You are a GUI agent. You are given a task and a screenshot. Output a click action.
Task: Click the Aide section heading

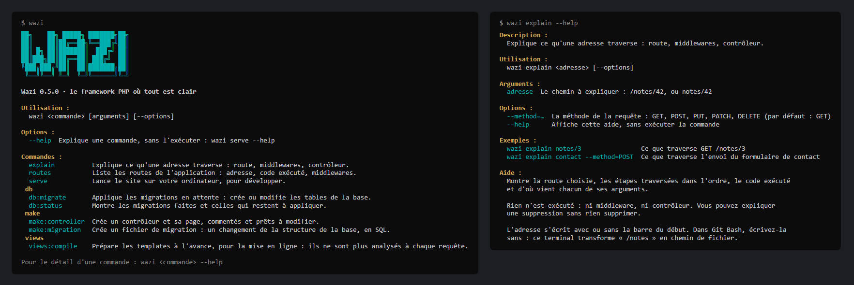pos(511,173)
